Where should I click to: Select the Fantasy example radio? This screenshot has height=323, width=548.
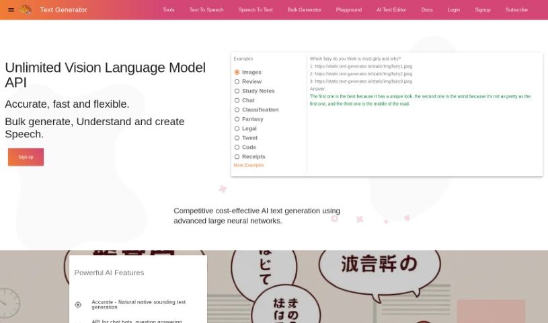point(237,119)
